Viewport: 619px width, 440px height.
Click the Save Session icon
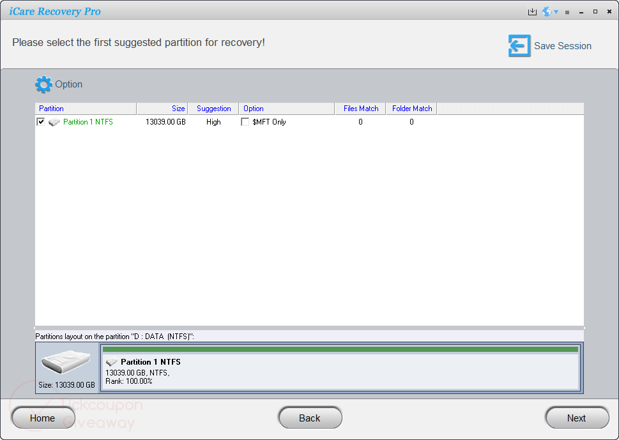coord(519,45)
